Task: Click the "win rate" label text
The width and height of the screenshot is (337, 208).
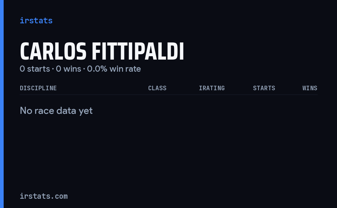Action: coord(125,69)
